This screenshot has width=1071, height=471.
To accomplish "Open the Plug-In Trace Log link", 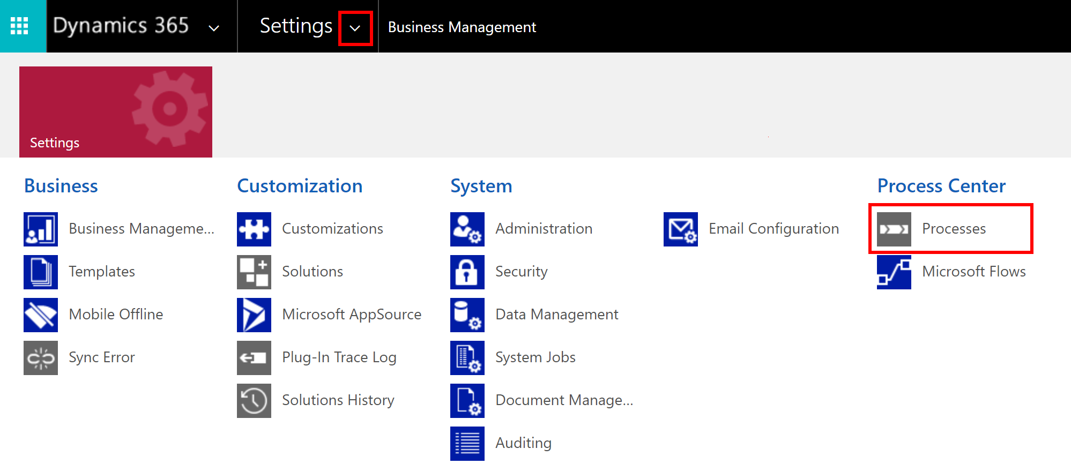I will pos(339,357).
